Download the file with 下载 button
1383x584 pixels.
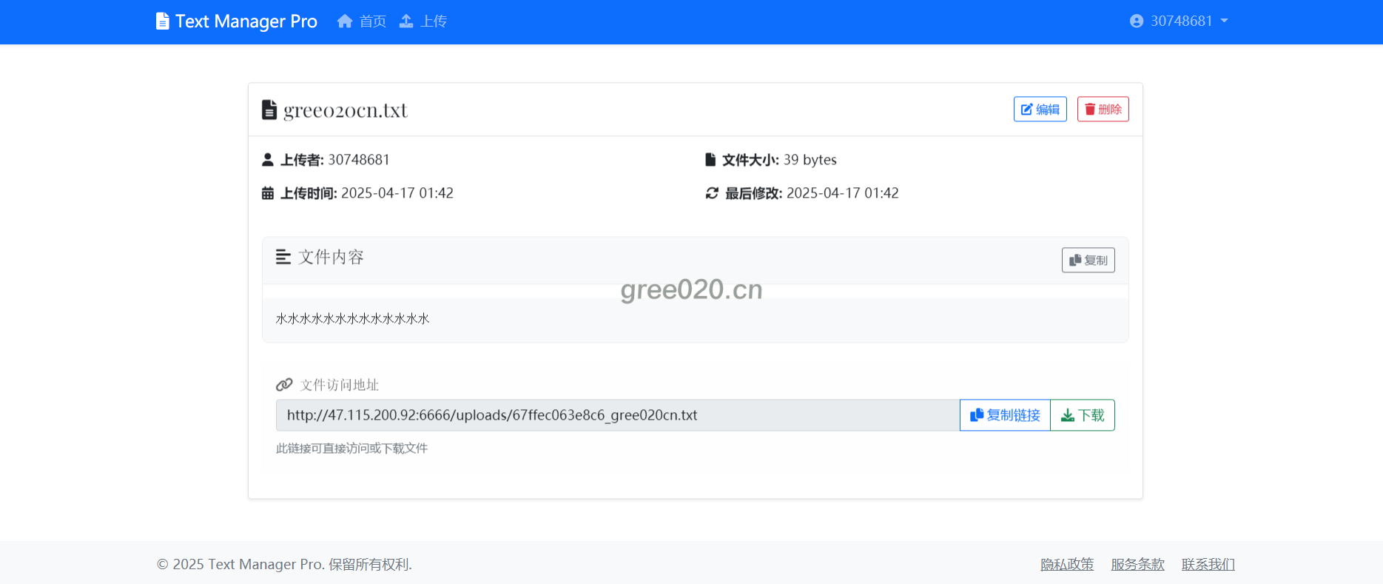tap(1083, 415)
